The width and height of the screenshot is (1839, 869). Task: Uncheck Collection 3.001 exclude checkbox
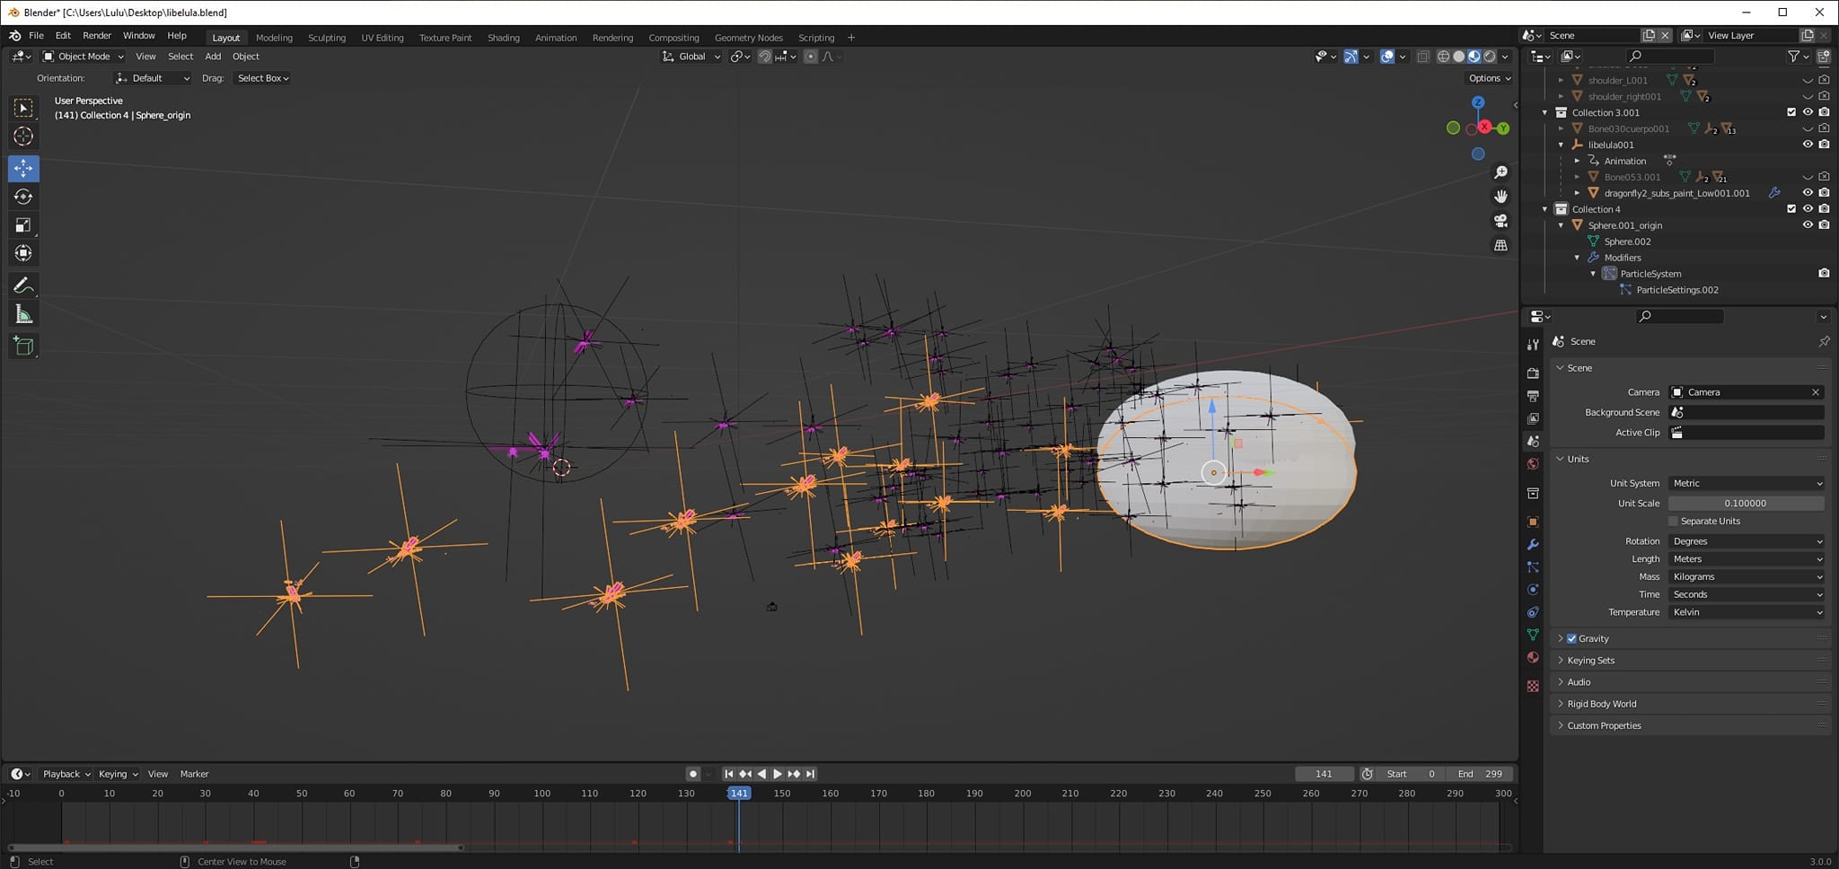tap(1791, 112)
